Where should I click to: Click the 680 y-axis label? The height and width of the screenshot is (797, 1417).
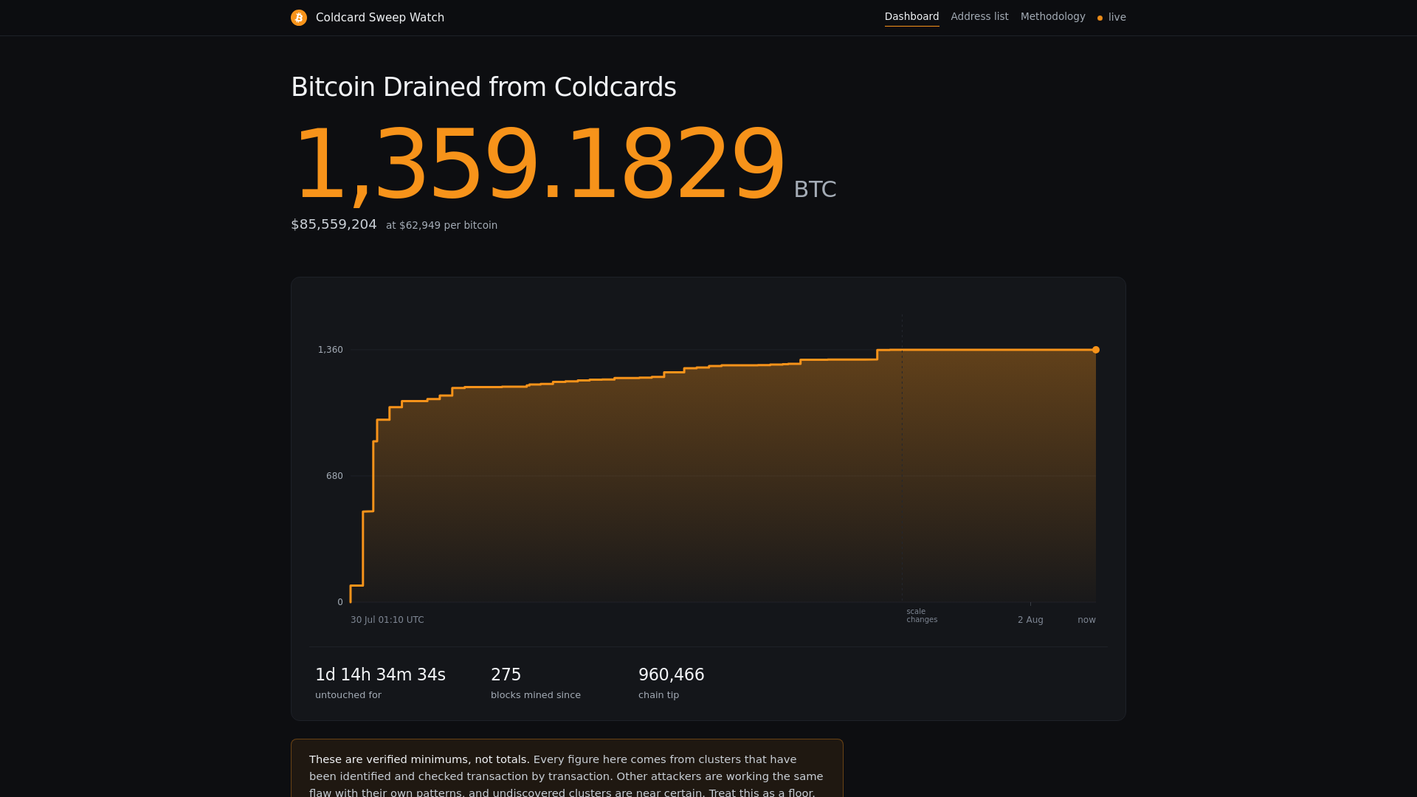(334, 476)
